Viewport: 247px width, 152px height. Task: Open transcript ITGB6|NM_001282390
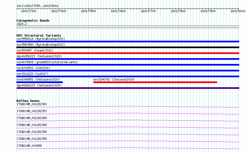[32, 104]
